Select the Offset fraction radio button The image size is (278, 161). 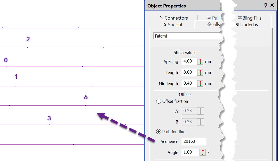(x=159, y=101)
